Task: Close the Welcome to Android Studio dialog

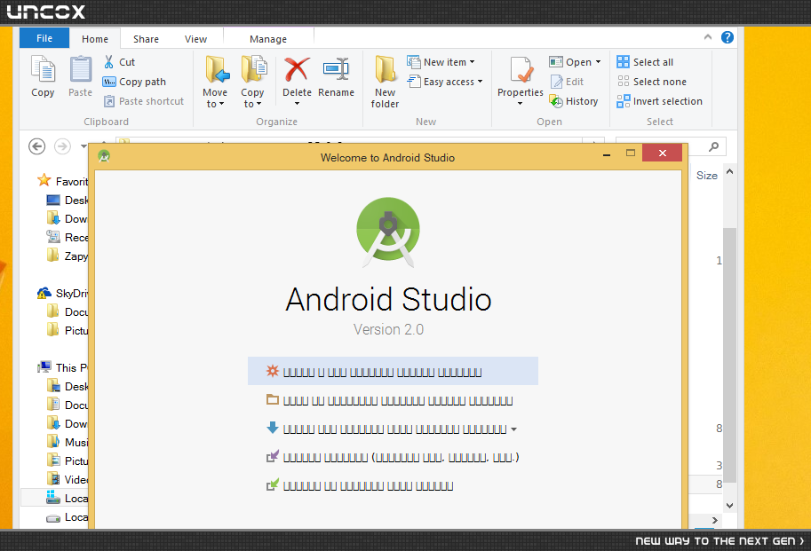Action: click(662, 153)
